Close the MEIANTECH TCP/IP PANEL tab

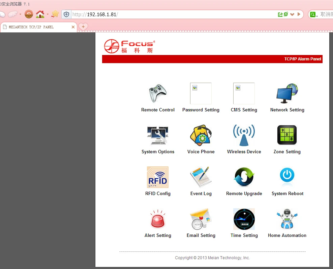73,27
